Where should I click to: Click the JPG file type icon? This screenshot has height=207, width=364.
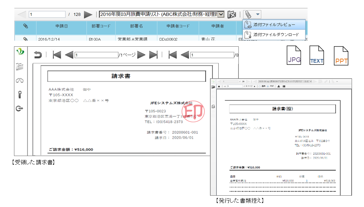click(294, 55)
